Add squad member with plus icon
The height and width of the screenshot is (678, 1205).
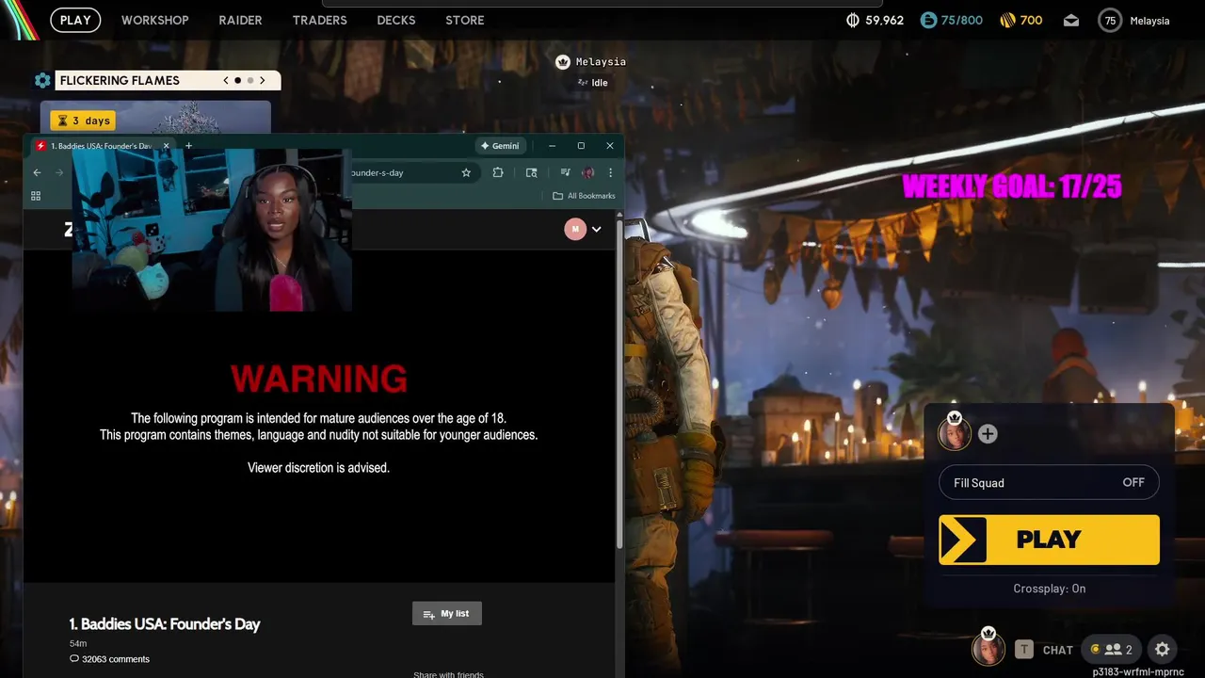(988, 434)
